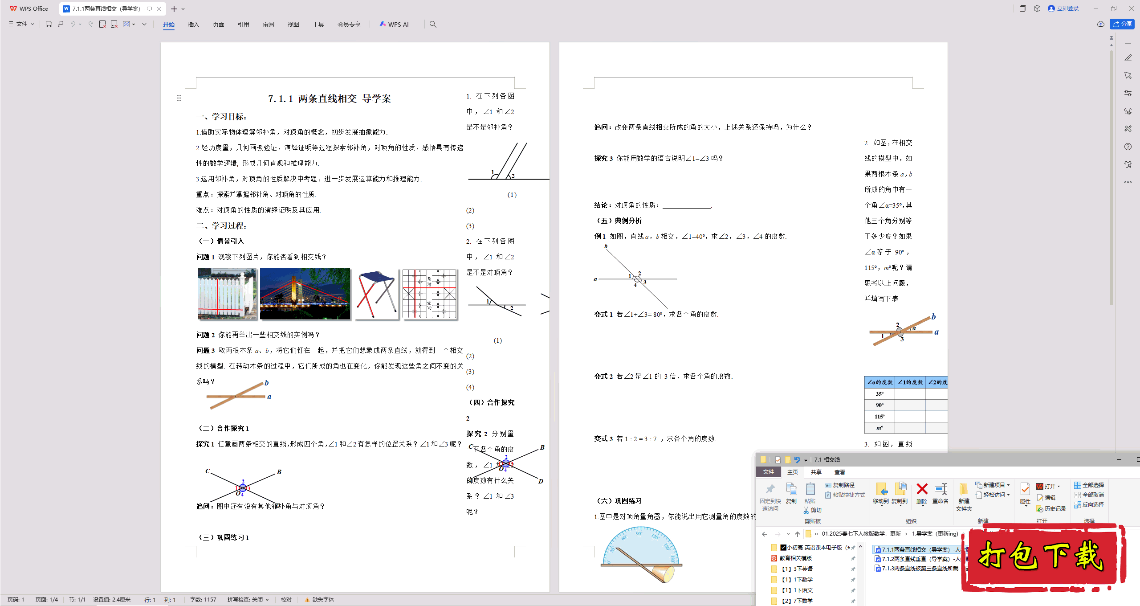The height and width of the screenshot is (606, 1140).
Task: Click the cube icon in the WPS title bar
Action: coord(1037,8)
